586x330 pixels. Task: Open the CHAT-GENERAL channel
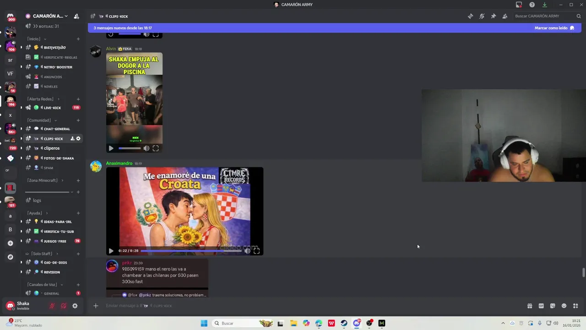point(53,129)
